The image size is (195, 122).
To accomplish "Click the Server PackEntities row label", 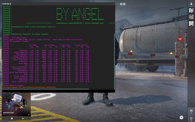I will (20, 82).
